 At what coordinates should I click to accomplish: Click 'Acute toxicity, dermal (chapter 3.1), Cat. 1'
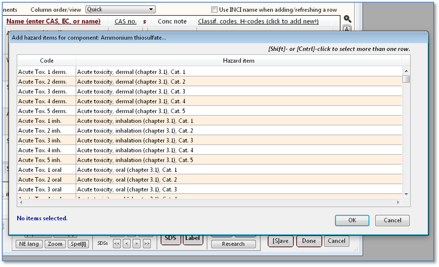(x=131, y=72)
